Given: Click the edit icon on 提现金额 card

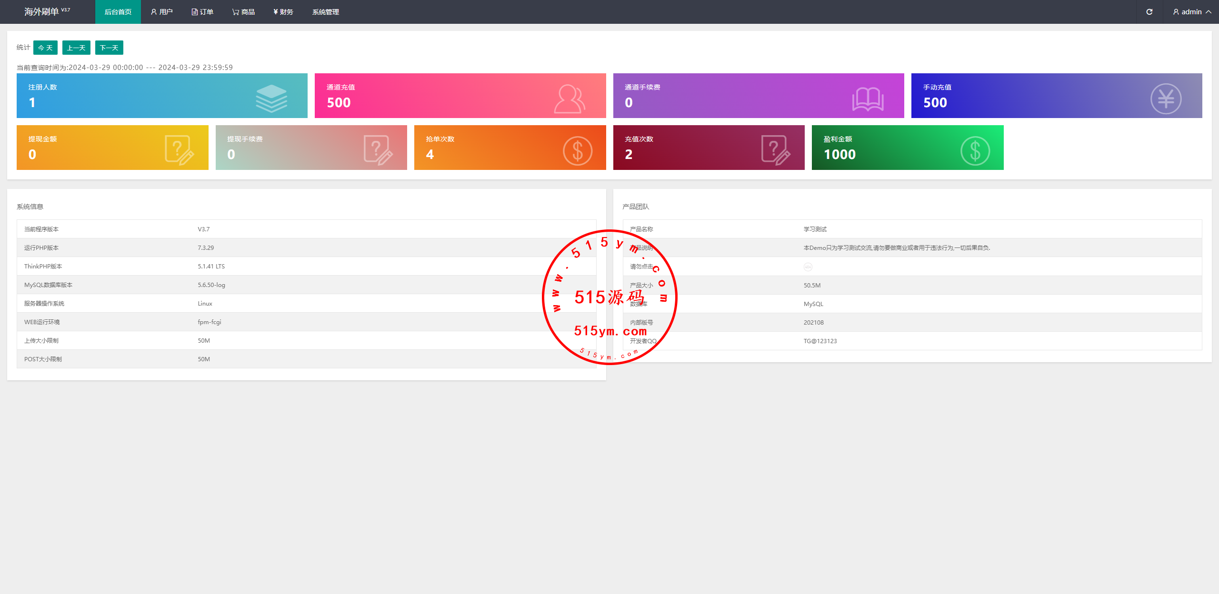Looking at the screenshot, I should pyautogui.click(x=179, y=150).
